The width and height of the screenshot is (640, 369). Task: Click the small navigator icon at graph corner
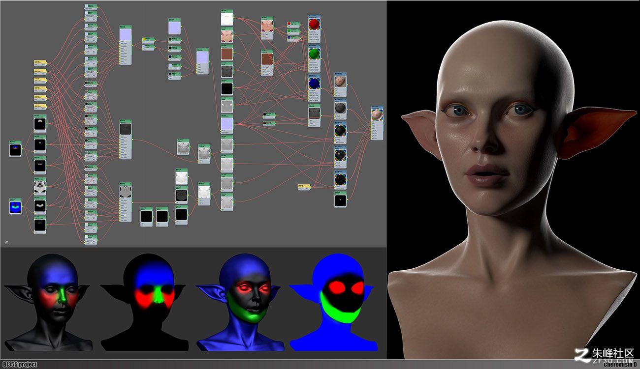tap(6, 242)
